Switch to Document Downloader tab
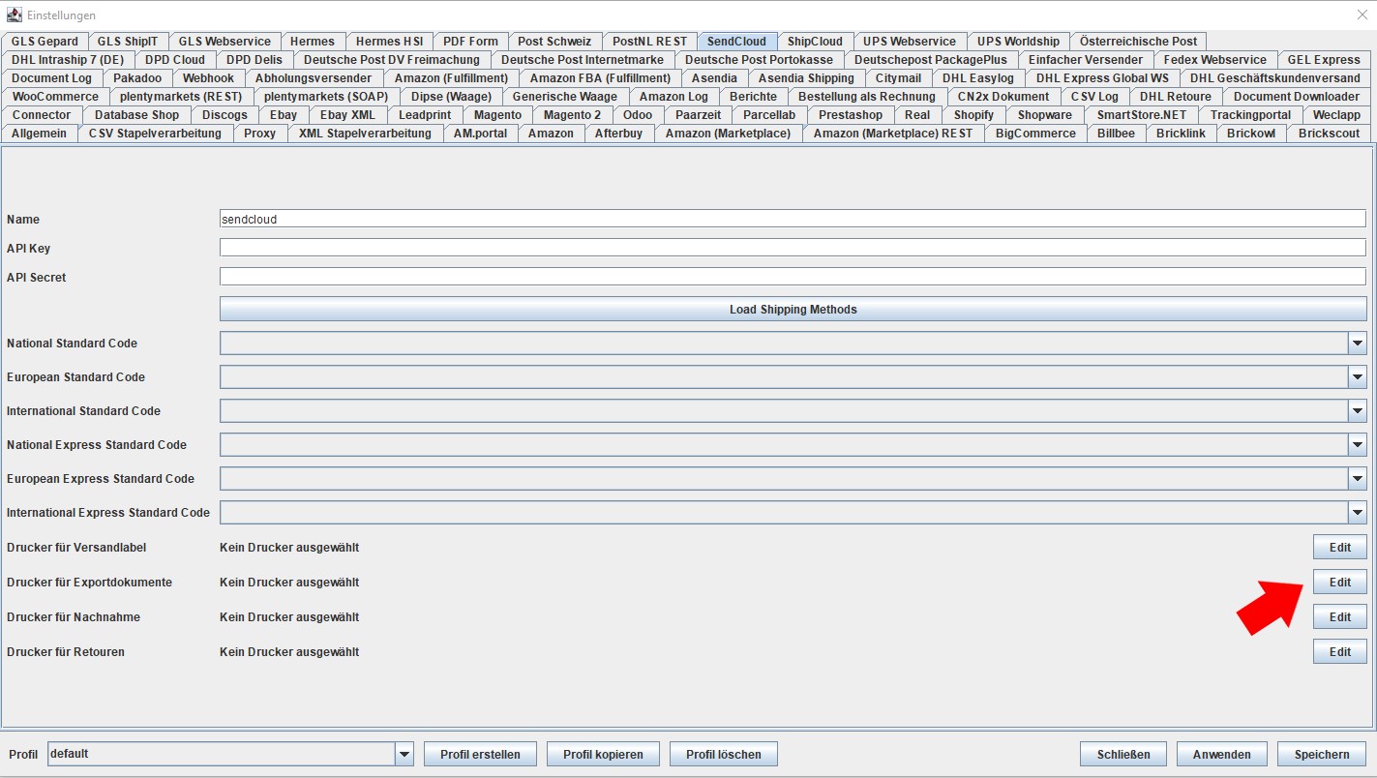Screen dimensions: 1377x778 coord(1297,97)
